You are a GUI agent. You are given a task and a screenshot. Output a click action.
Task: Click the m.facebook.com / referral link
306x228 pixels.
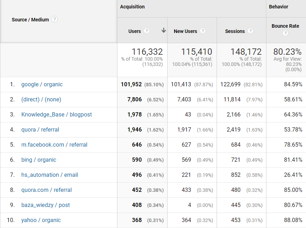pos(54,145)
